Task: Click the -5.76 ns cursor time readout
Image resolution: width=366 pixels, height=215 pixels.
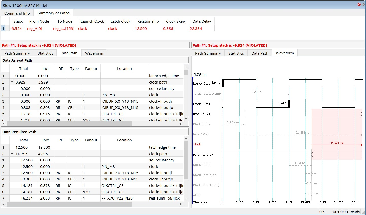Action: [199, 75]
